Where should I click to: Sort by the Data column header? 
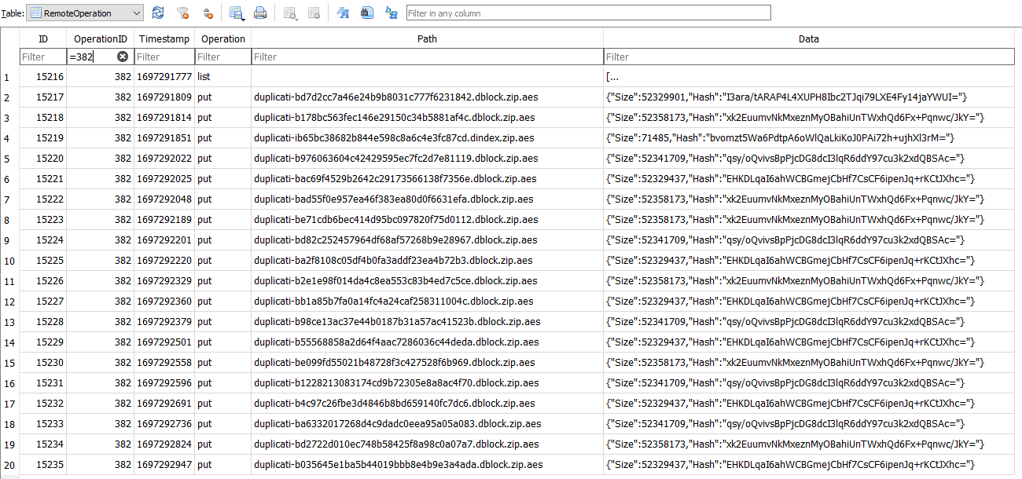pos(809,38)
